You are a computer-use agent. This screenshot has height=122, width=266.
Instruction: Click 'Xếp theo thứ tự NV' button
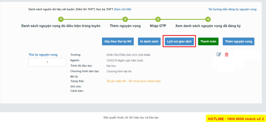click(x=118, y=41)
